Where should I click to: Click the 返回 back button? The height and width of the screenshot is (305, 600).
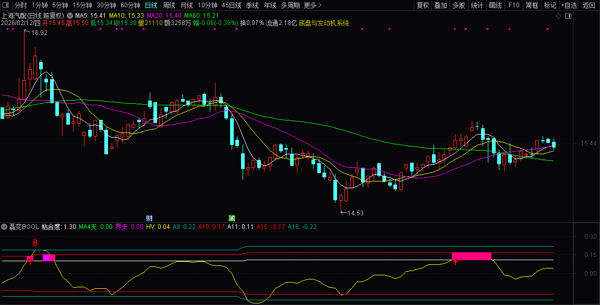coord(589,5)
